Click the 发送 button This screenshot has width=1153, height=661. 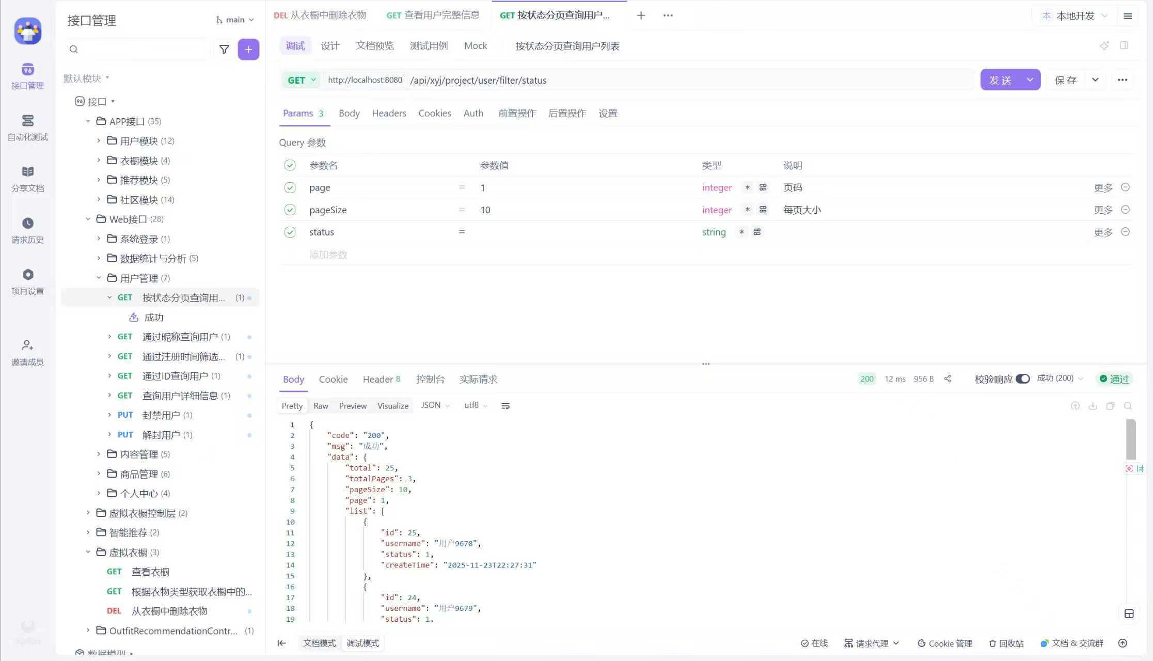coord(1000,80)
